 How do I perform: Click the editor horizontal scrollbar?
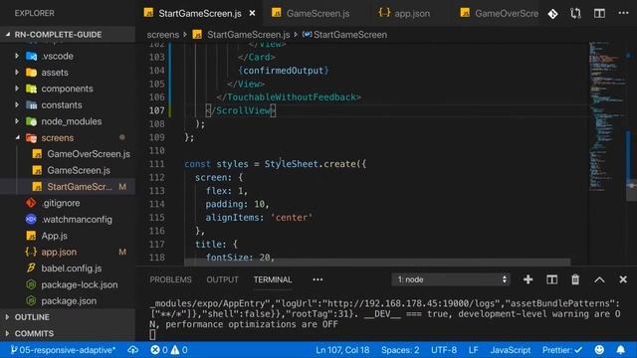click(x=377, y=263)
